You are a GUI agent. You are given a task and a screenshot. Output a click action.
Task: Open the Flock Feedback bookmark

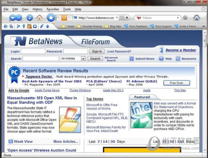pos(136,26)
